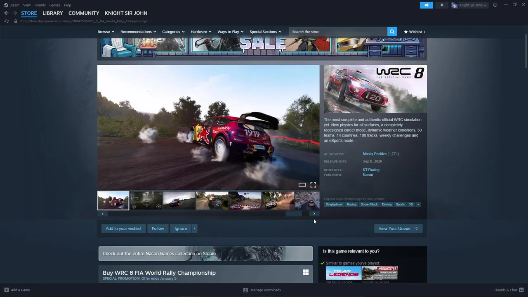
Task: Expand the Recommendations dropdown
Action: [x=138, y=31]
